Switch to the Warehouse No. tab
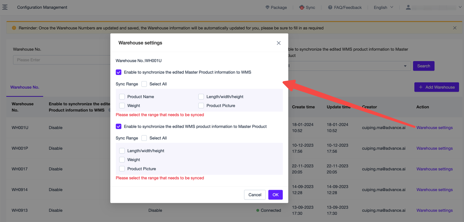Image resolution: width=464 pixels, height=222 pixels. coord(25,87)
